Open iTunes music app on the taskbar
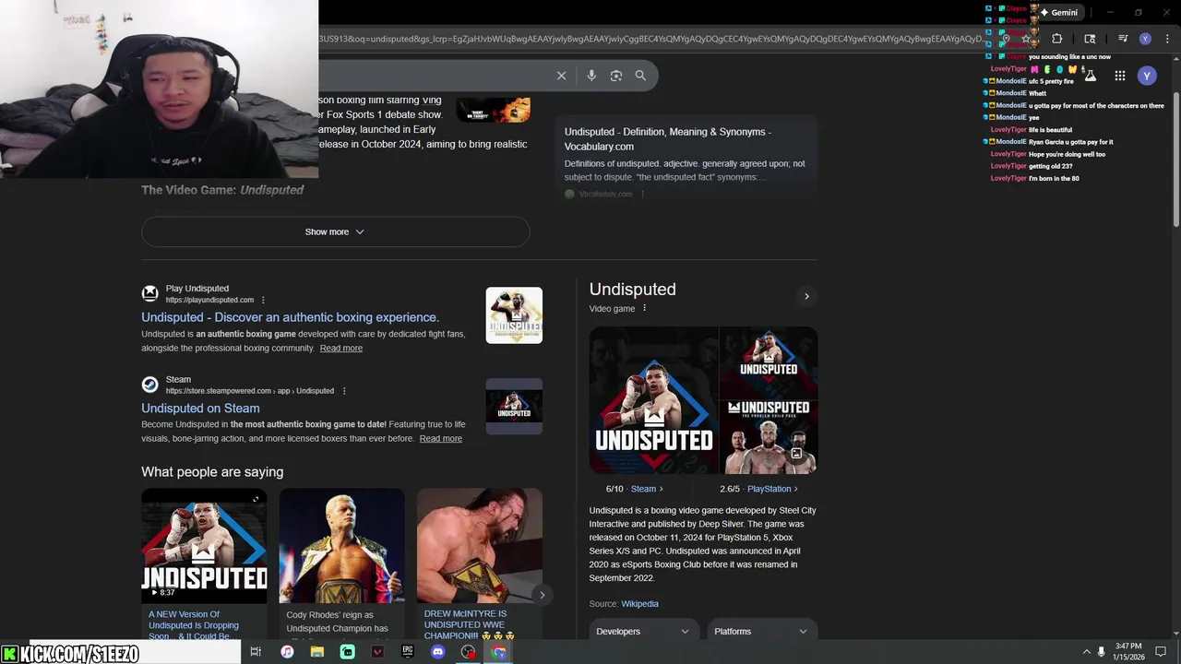1181x664 pixels. pos(287,652)
